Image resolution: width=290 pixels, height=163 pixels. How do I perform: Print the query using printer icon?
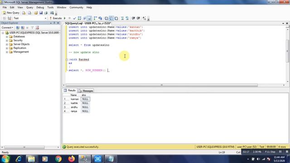46,13
